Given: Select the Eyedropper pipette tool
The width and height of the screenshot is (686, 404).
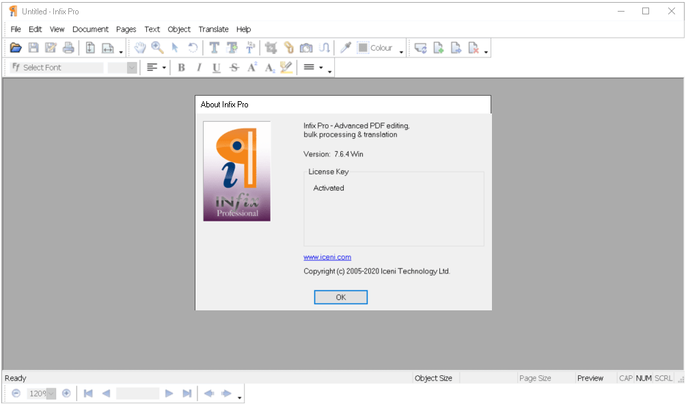Looking at the screenshot, I should click(346, 48).
